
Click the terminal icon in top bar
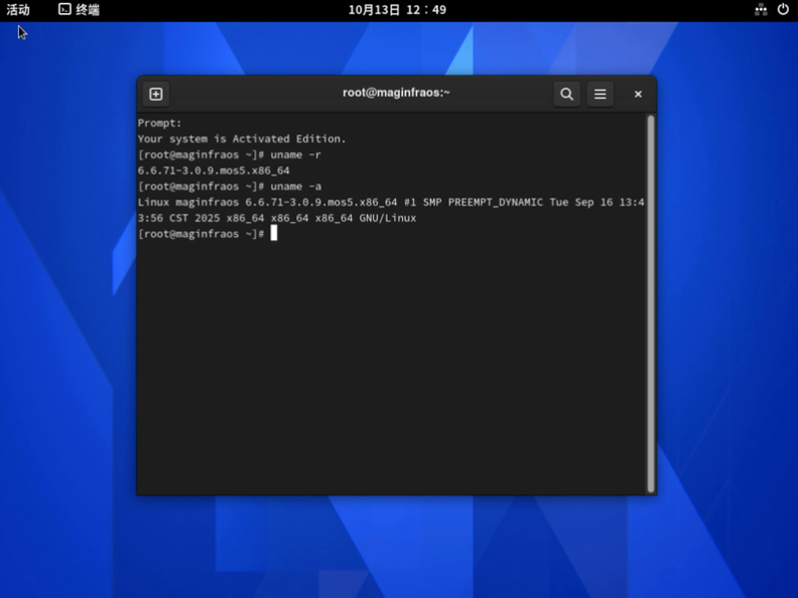point(64,10)
